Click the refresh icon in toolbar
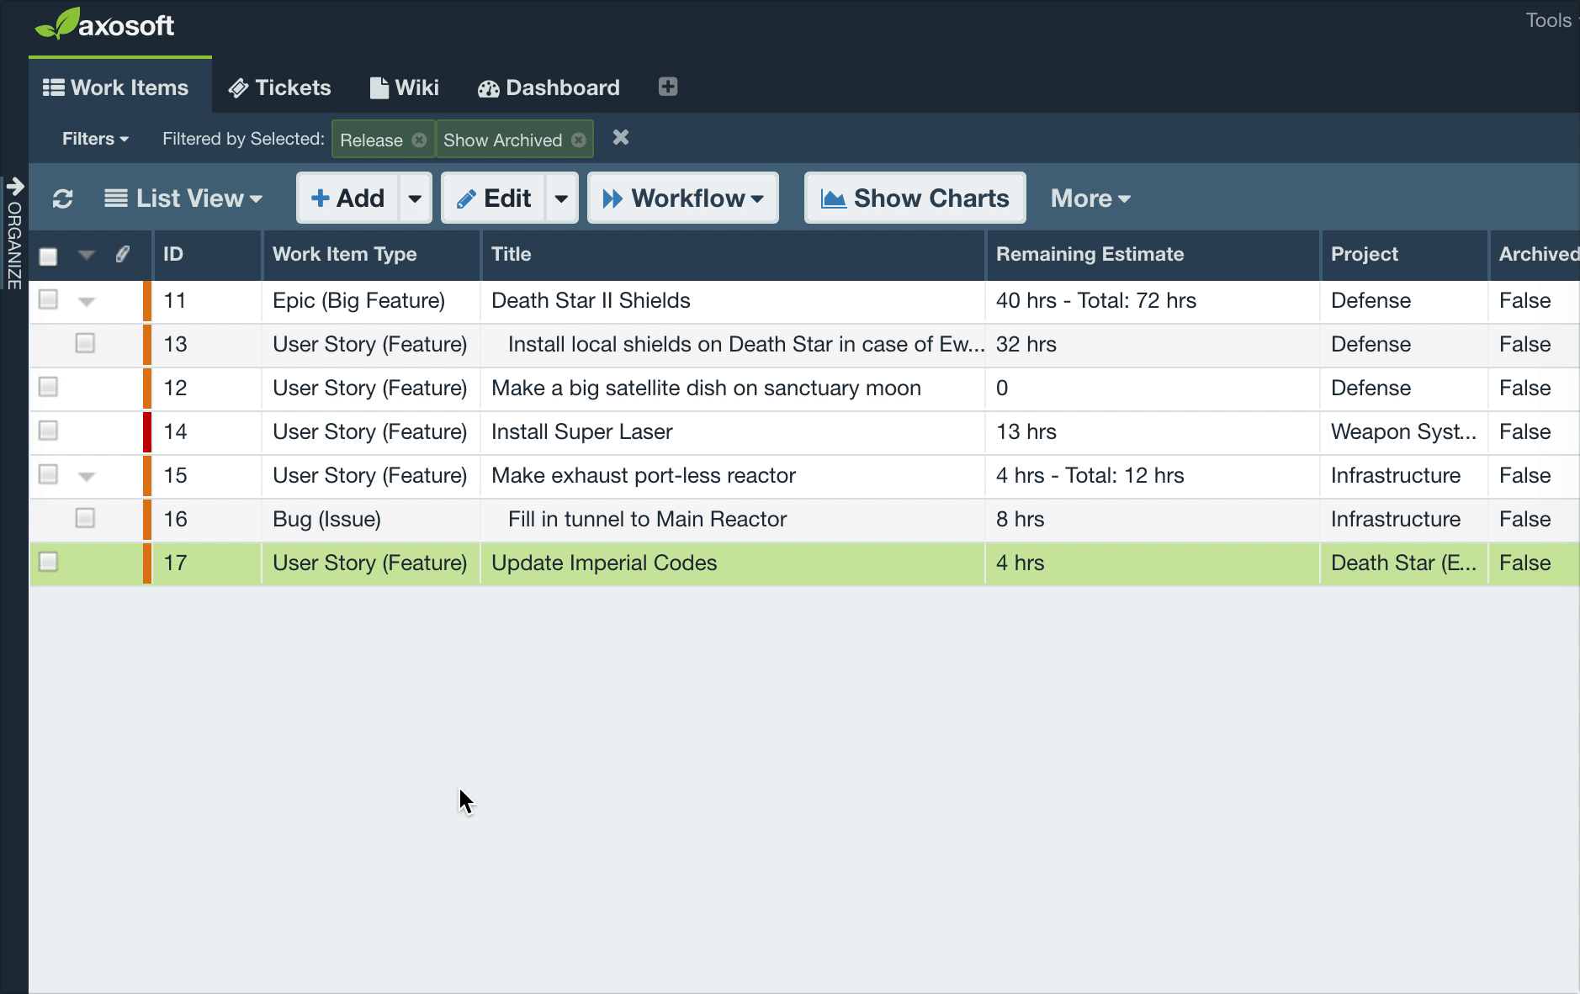Image resolution: width=1580 pixels, height=994 pixels. click(63, 198)
